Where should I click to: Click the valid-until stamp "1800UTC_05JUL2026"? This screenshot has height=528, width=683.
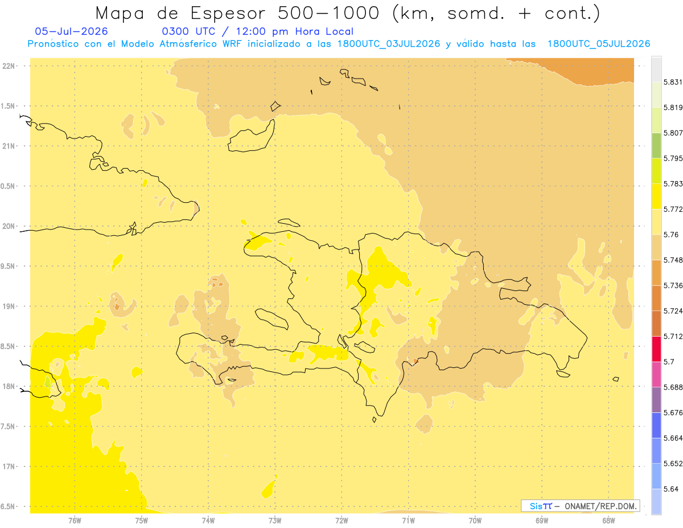point(599,44)
